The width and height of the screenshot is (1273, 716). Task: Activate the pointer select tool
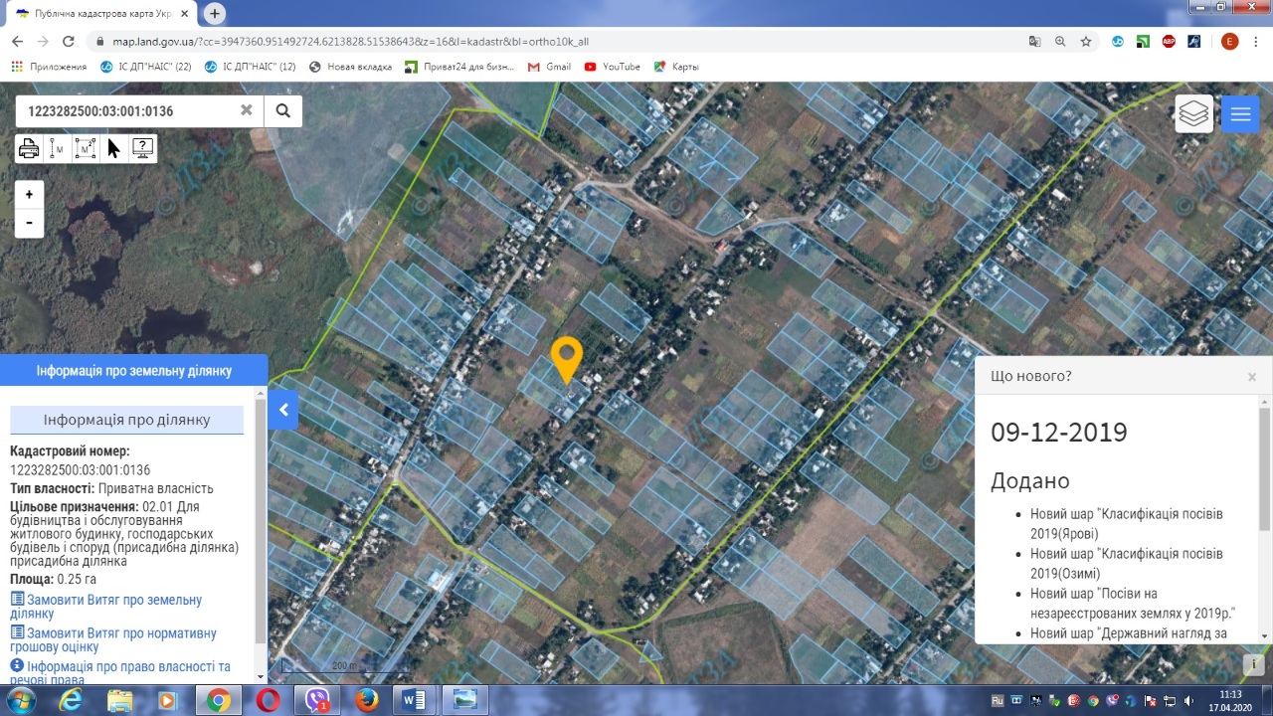113,149
